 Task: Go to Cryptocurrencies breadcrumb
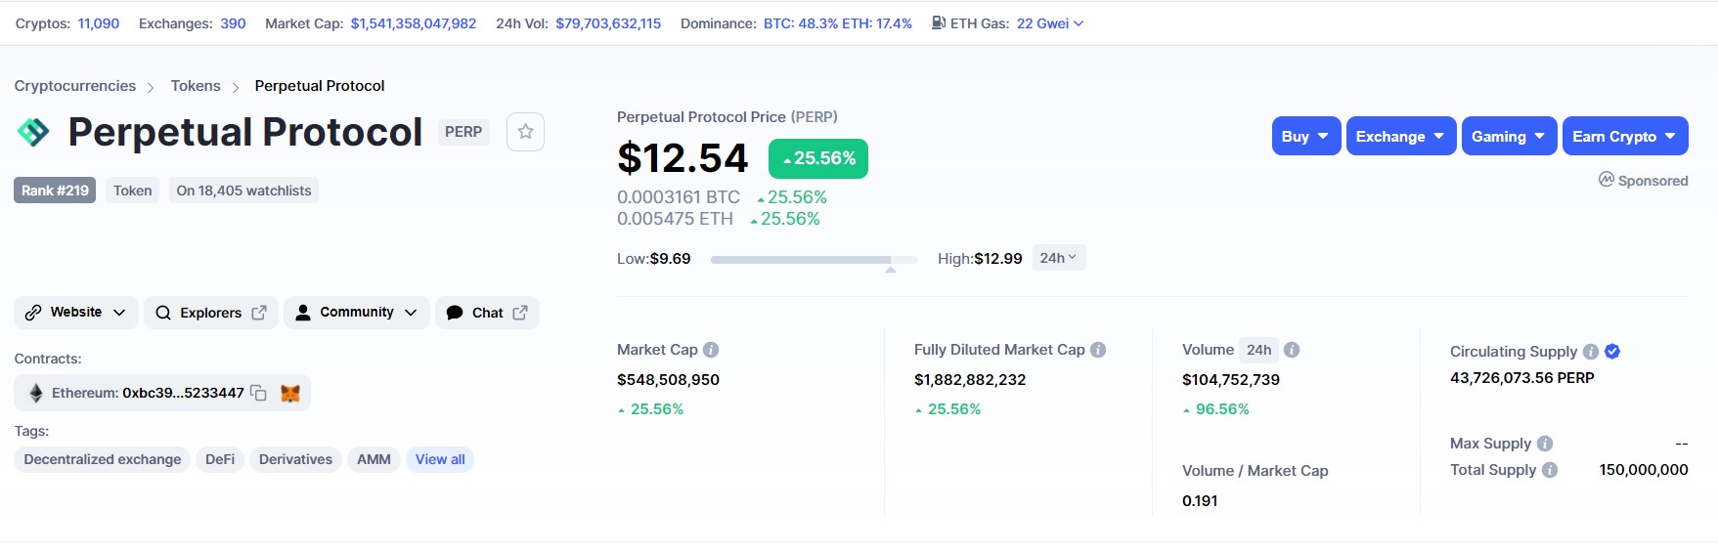pos(75,86)
